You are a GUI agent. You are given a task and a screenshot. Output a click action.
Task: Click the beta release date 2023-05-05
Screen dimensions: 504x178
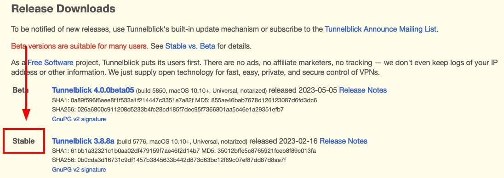coord(318,90)
